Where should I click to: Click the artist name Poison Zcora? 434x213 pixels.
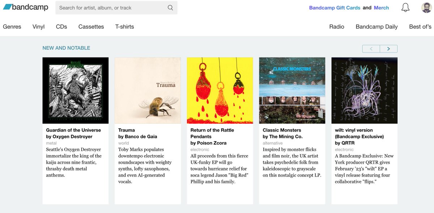(x=212, y=143)
